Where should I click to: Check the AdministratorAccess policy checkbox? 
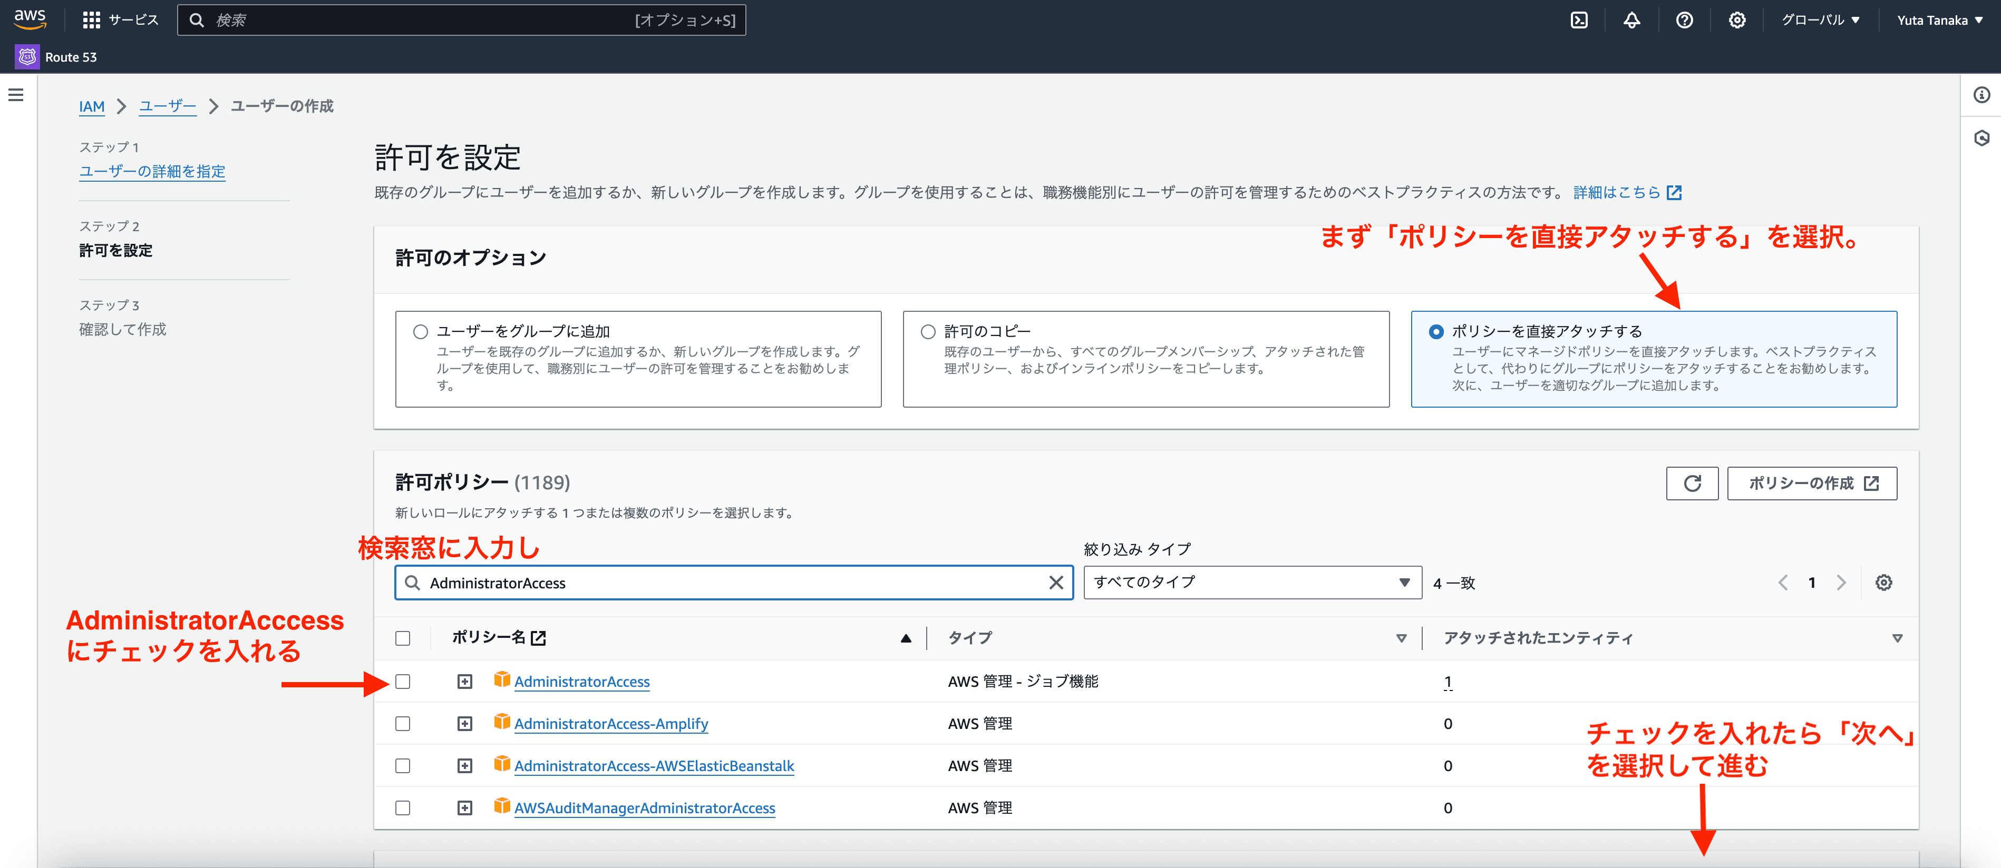(402, 681)
